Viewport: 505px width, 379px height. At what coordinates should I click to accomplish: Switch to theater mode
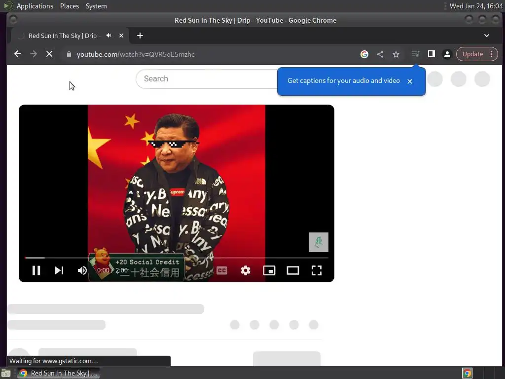293,270
